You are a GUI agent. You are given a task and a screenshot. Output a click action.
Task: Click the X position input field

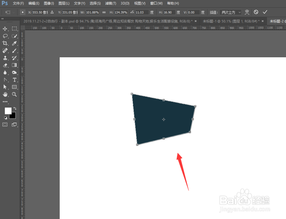[x=40, y=12]
